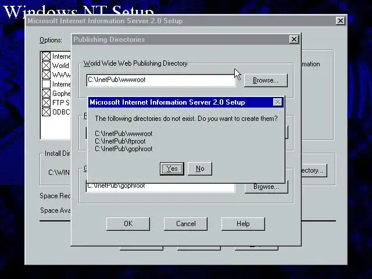372x279 pixels.
Task: Toggle the WWW option checkbox
Action: coord(46,75)
